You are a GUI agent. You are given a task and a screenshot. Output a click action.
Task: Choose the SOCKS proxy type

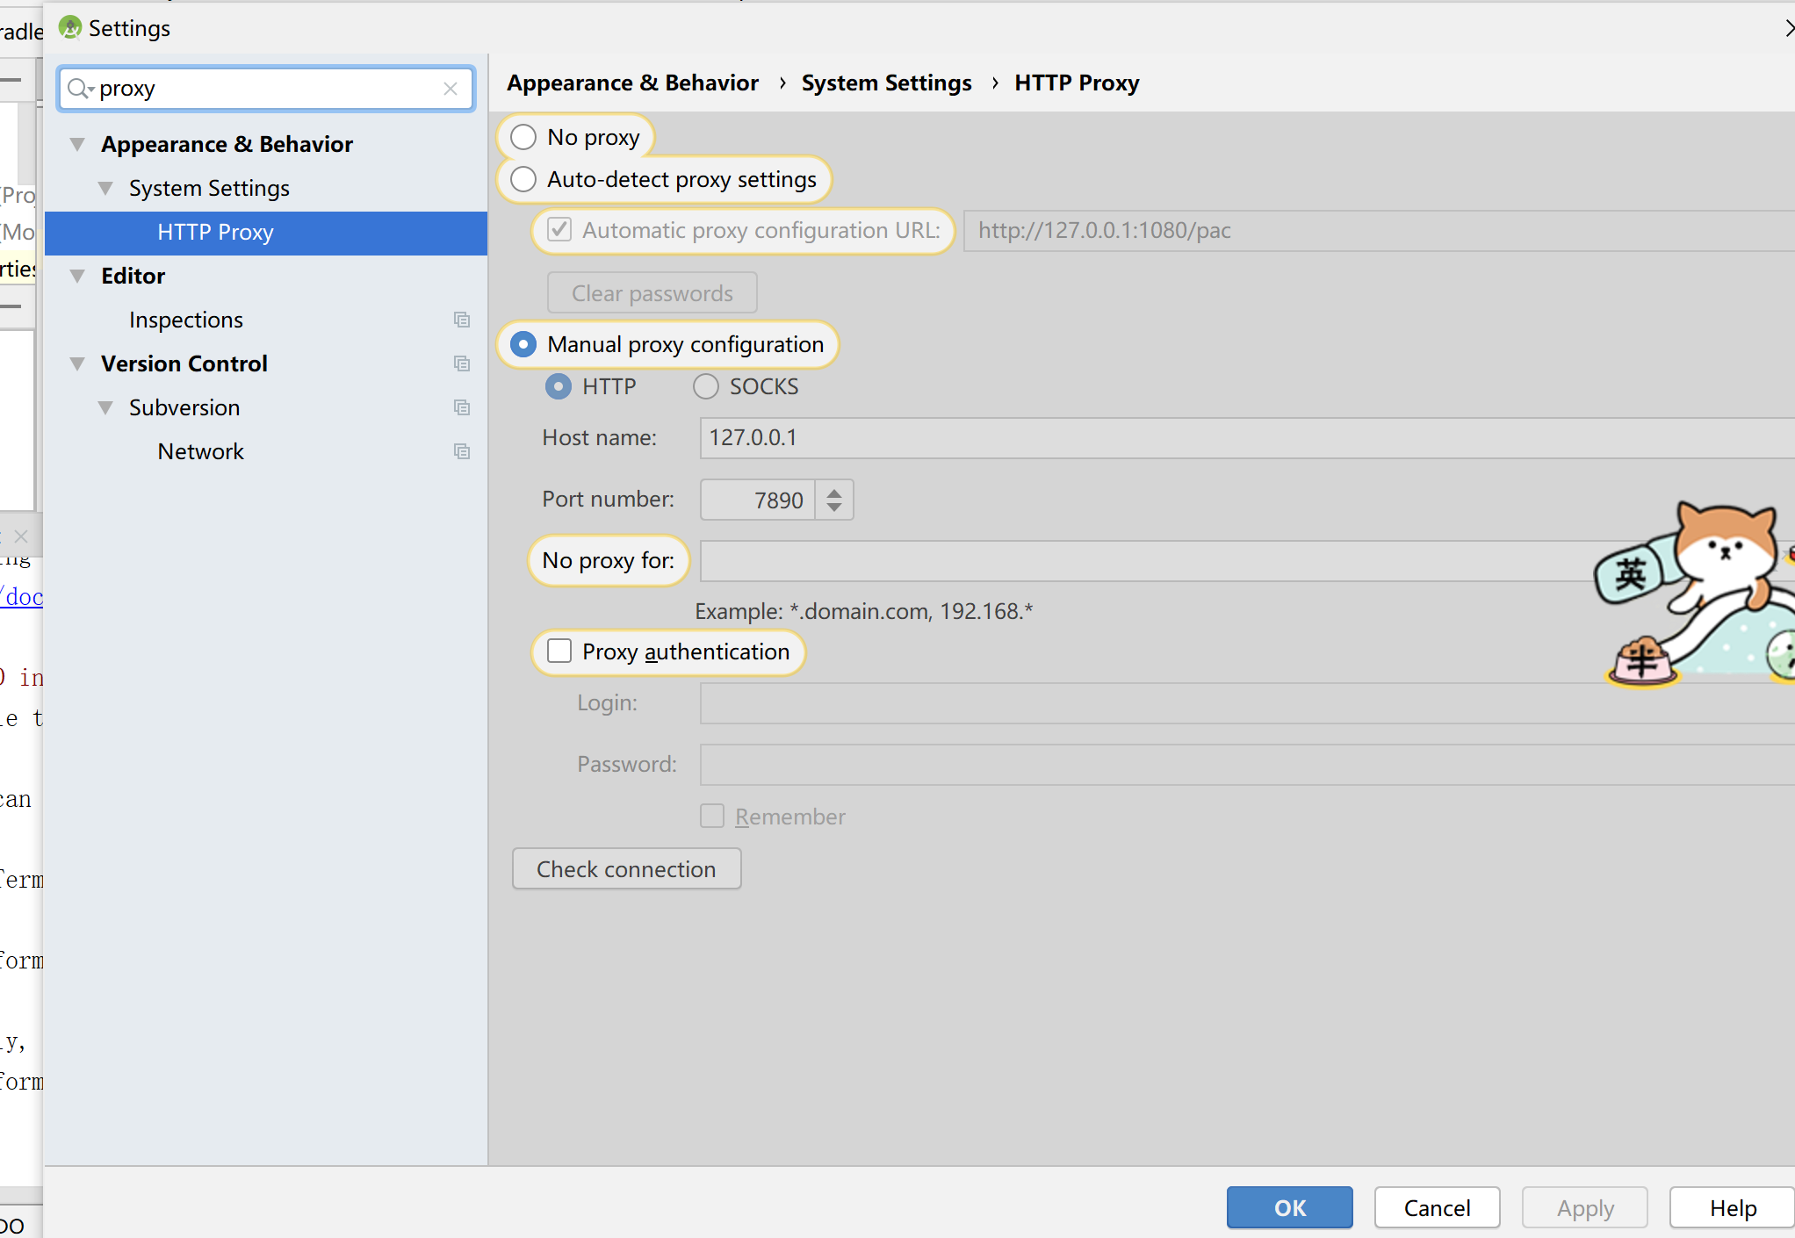(x=706, y=387)
